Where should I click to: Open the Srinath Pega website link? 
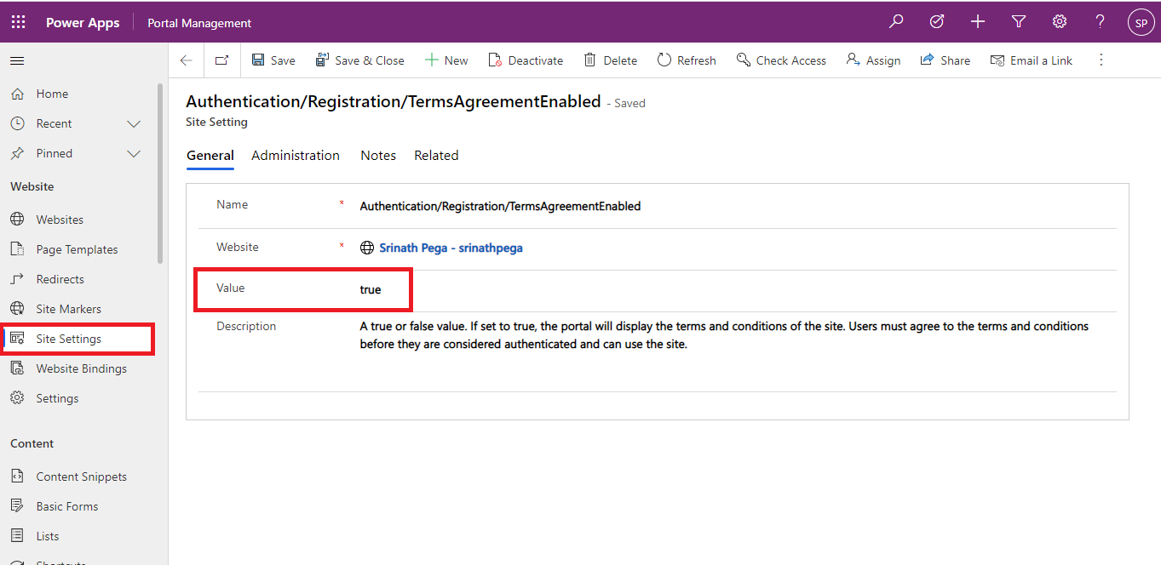coord(451,248)
